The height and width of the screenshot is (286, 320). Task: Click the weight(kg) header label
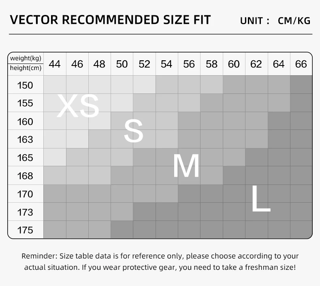pos(26,58)
